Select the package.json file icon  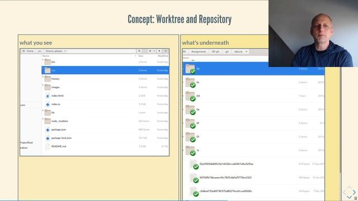click(x=48, y=130)
